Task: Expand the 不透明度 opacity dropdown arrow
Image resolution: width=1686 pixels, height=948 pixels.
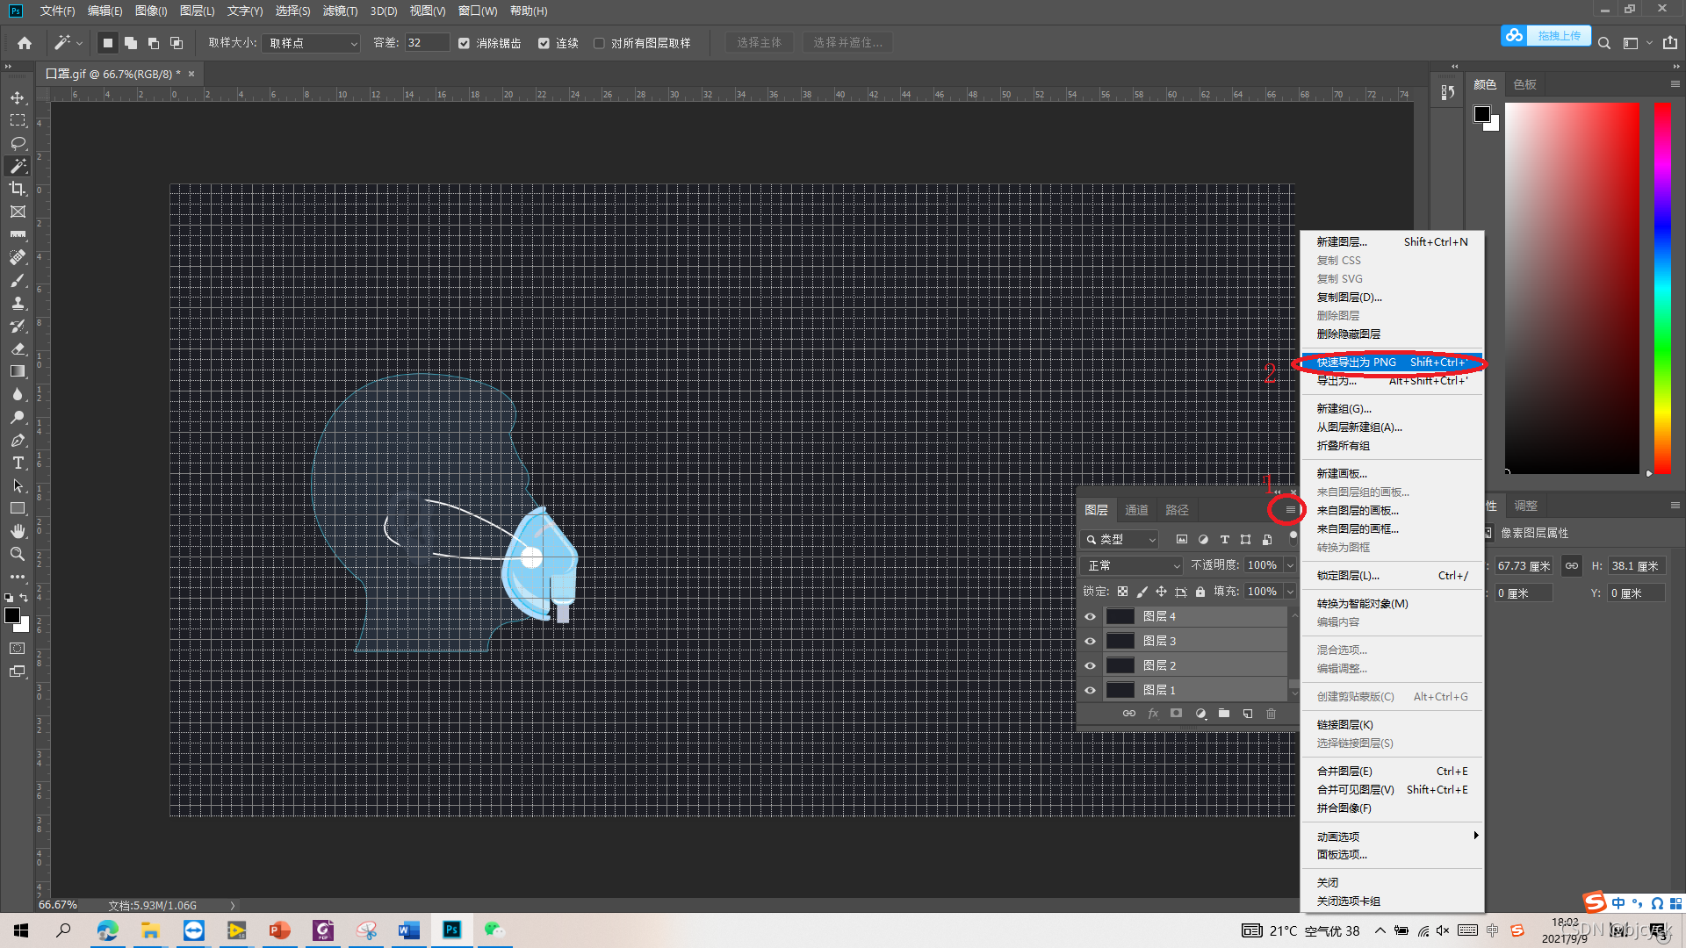Action: point(1290,565)
